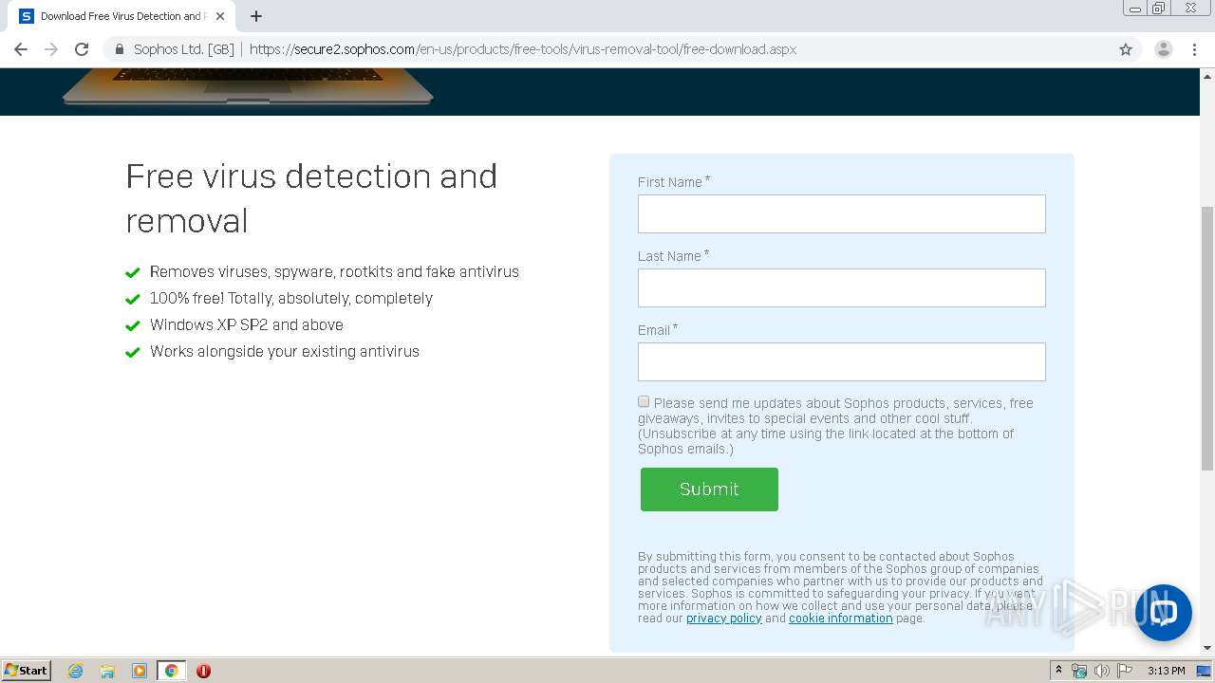Launch Internet Explorer from taskbar
Viewport: 1215px width, 683px height.
(76, 671)
